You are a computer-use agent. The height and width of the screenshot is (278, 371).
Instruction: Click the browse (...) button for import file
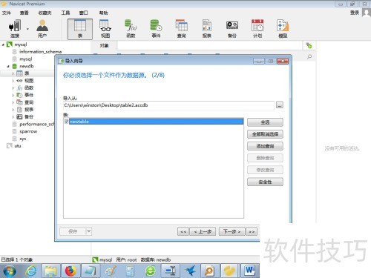click(280, 105)
